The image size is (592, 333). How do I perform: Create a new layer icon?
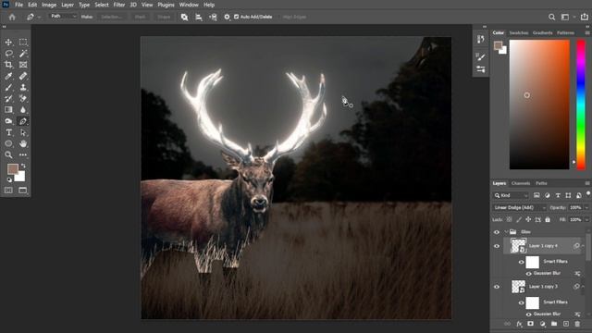[x=565, y=324]
